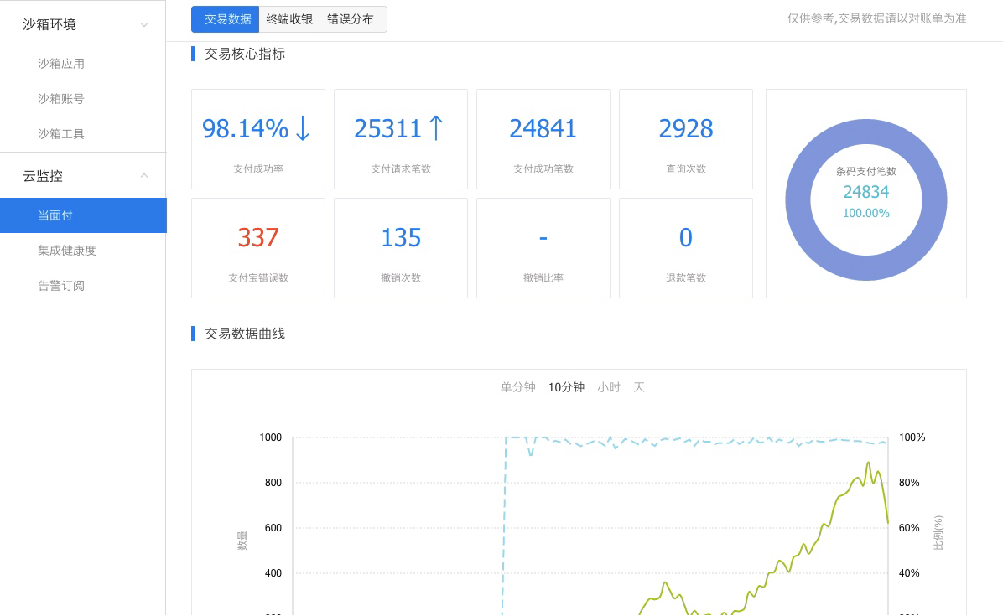Open 沙箱应用 in sidebar

pos(60,63)
